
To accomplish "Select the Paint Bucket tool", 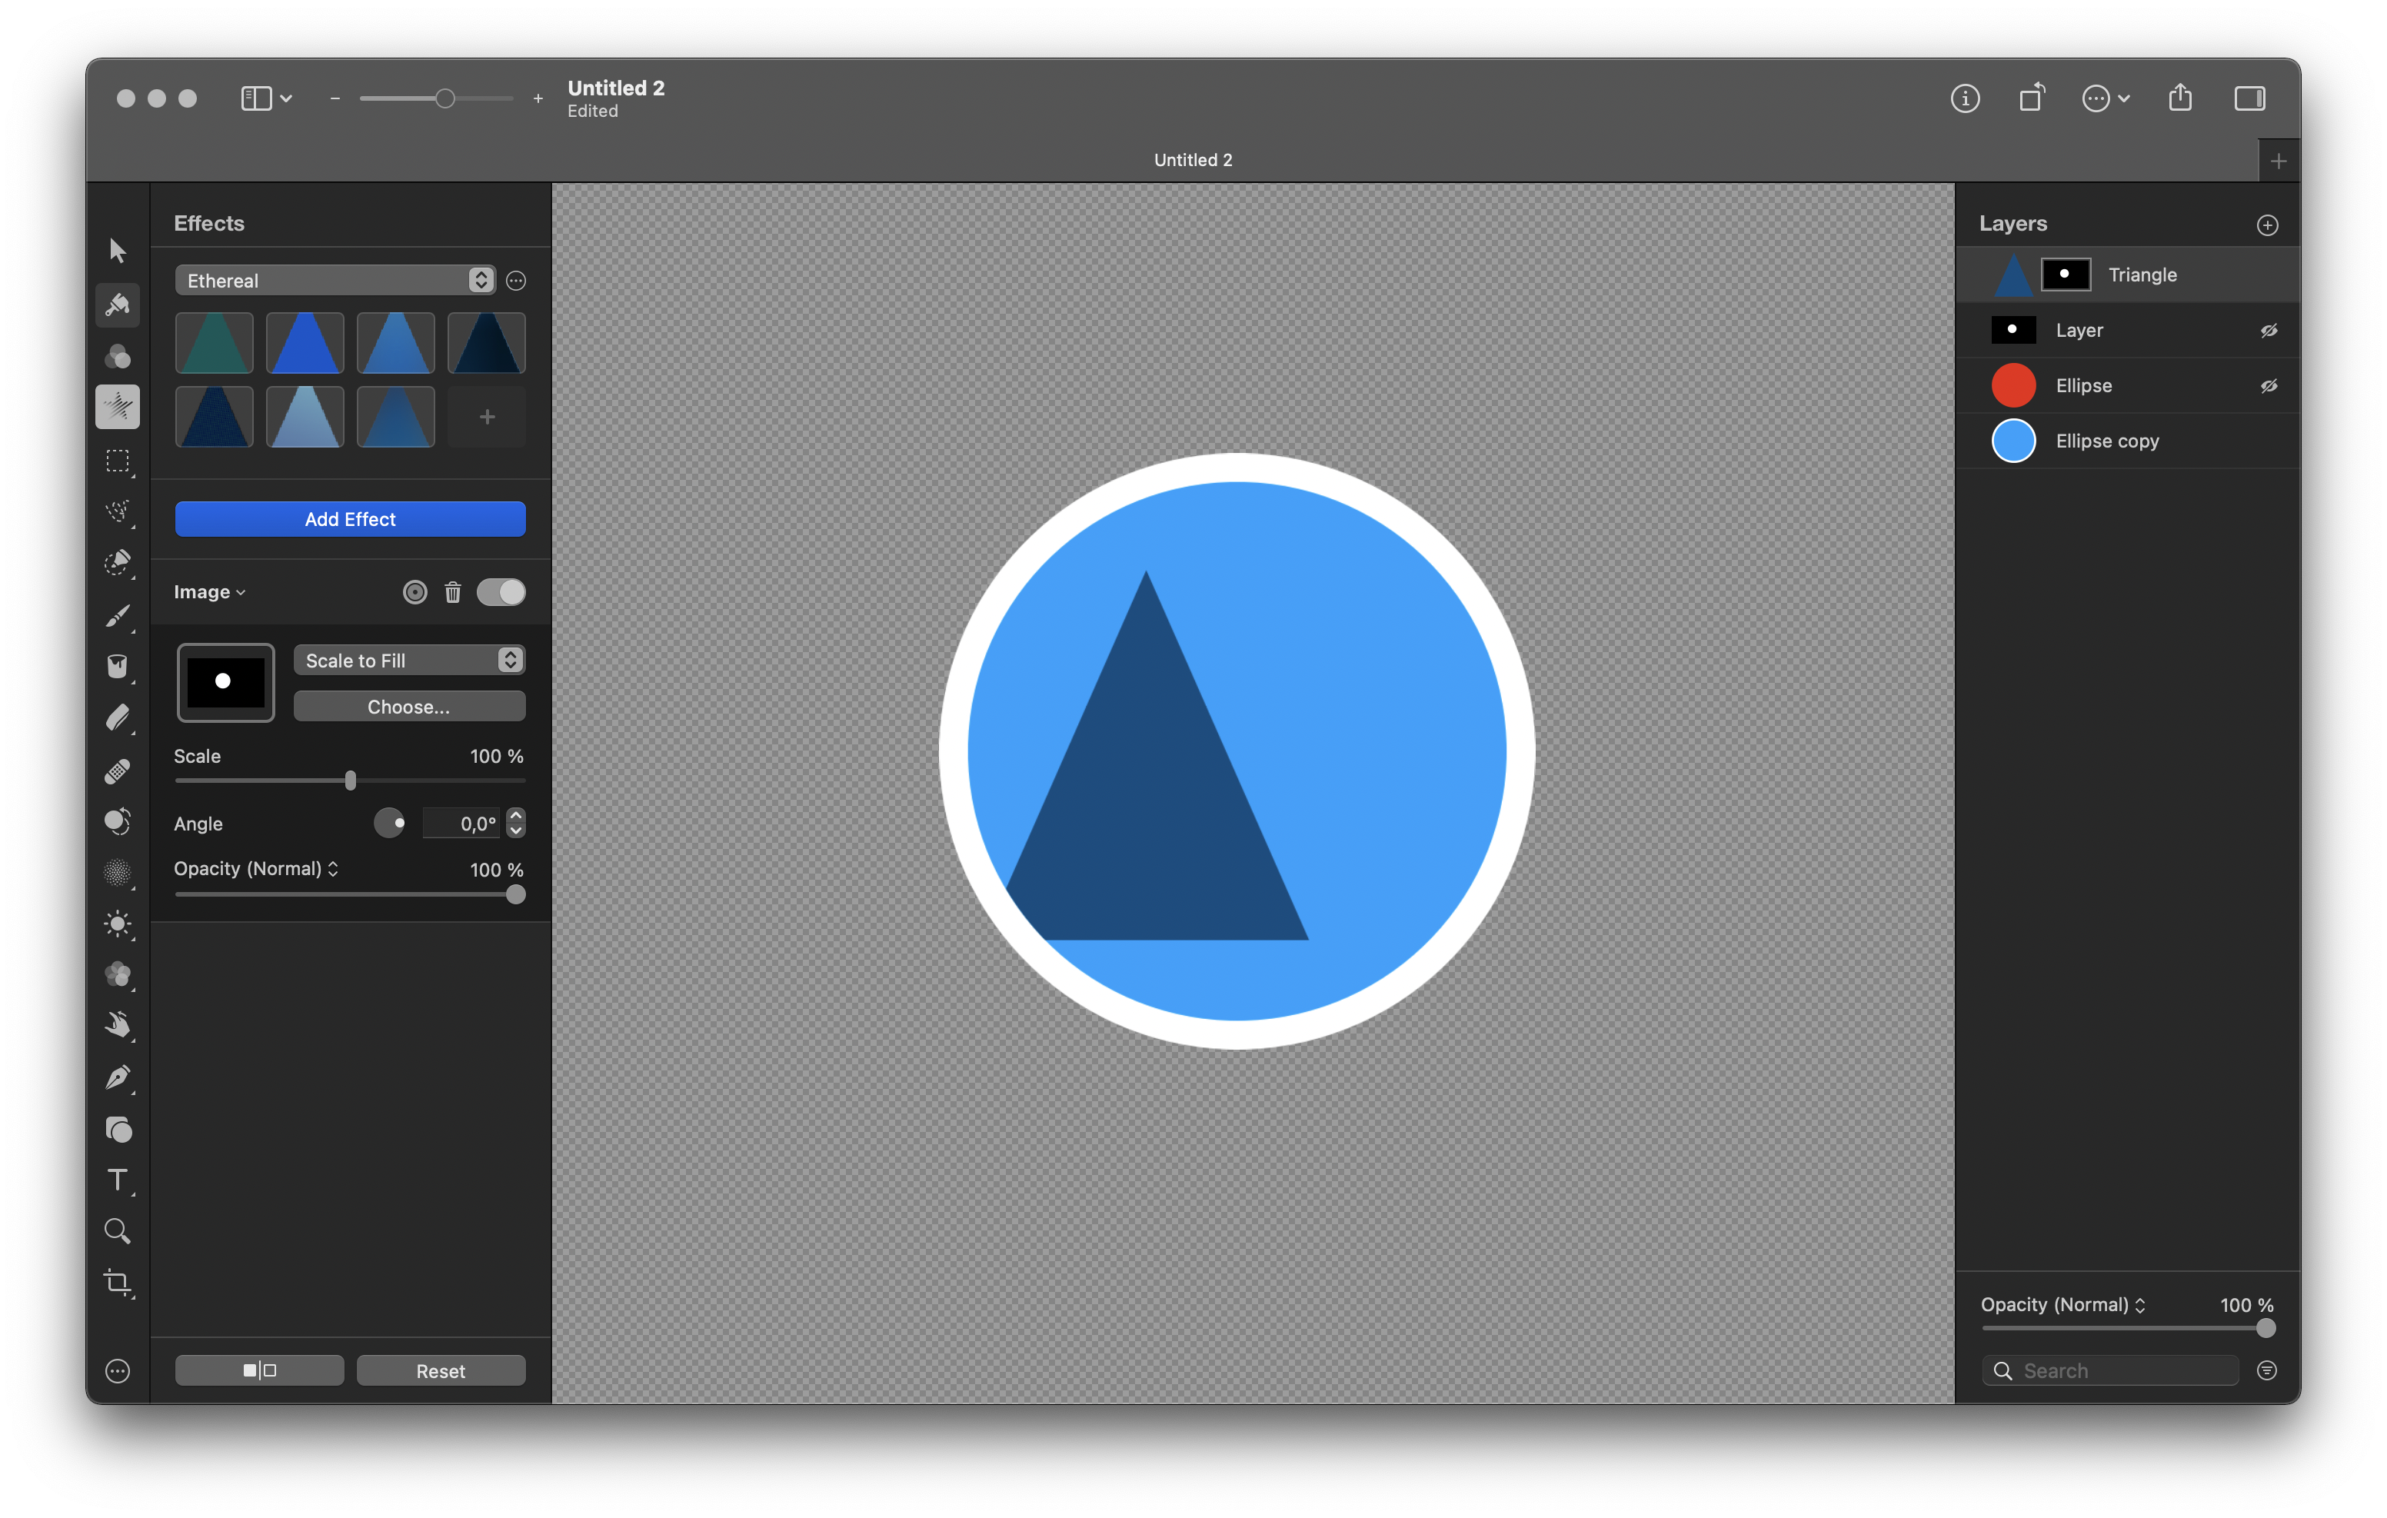I will [118, 666].
